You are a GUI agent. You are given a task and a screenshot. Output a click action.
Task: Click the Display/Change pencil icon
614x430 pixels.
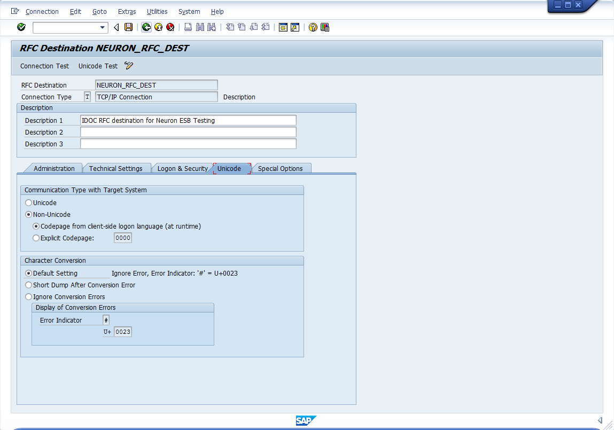(x=129, y=65)
